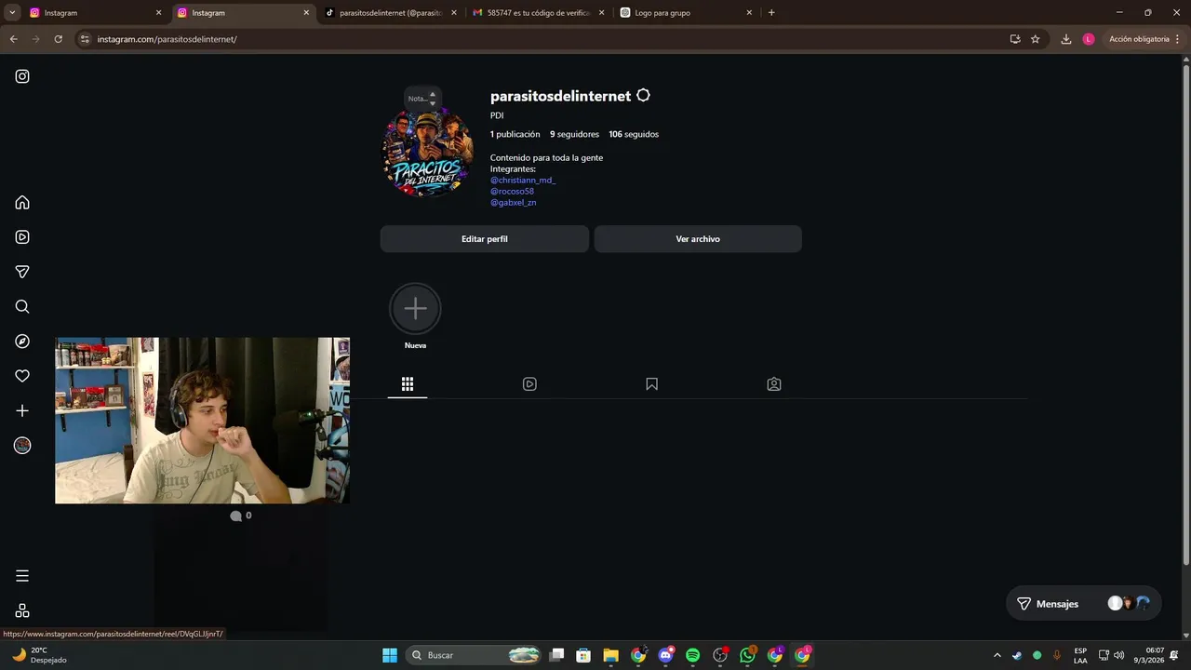Screen dimensions: 1191x670
Task: Switch to the Logo para grupo tab
Action: [687, 13]
